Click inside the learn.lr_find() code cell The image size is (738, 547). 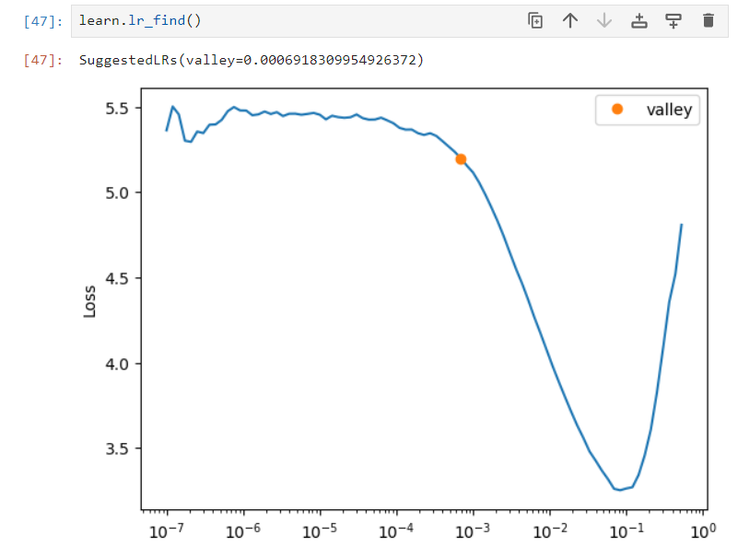[276, 20]
